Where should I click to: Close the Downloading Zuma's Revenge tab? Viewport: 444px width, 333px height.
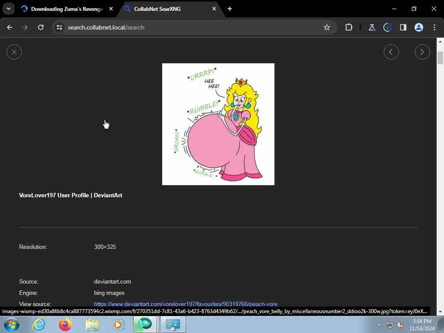pos(111,9)
